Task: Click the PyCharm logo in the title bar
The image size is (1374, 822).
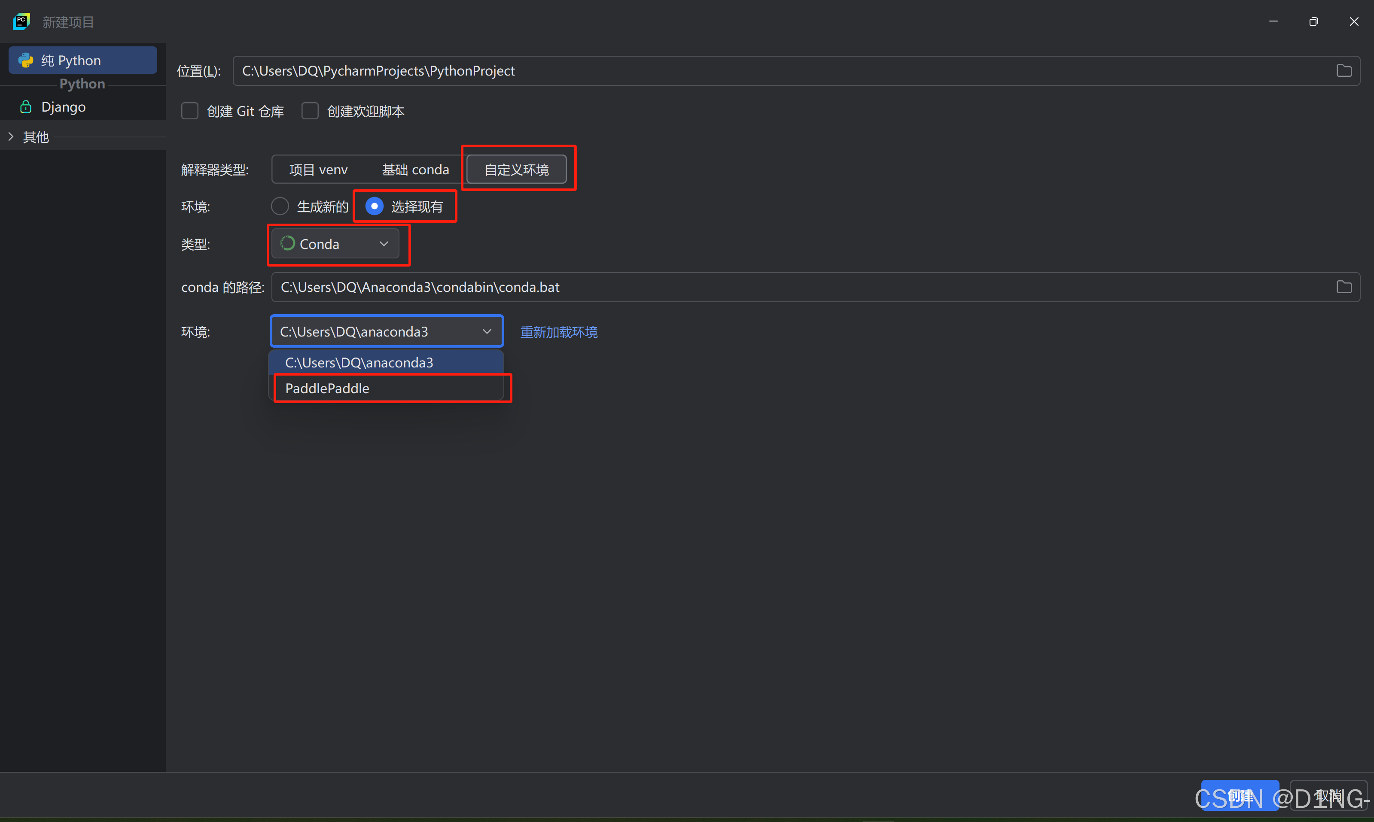Action: pos(21,21)
